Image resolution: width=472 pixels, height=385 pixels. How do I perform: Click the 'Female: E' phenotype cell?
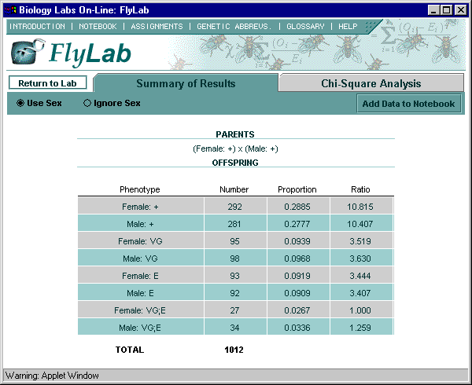[141, 276]
